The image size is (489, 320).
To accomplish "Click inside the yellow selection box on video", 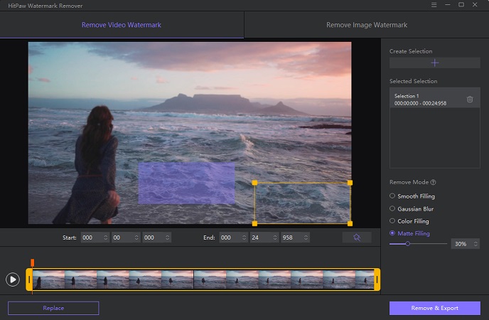I will pyautogui.click(x=302, y=203).
